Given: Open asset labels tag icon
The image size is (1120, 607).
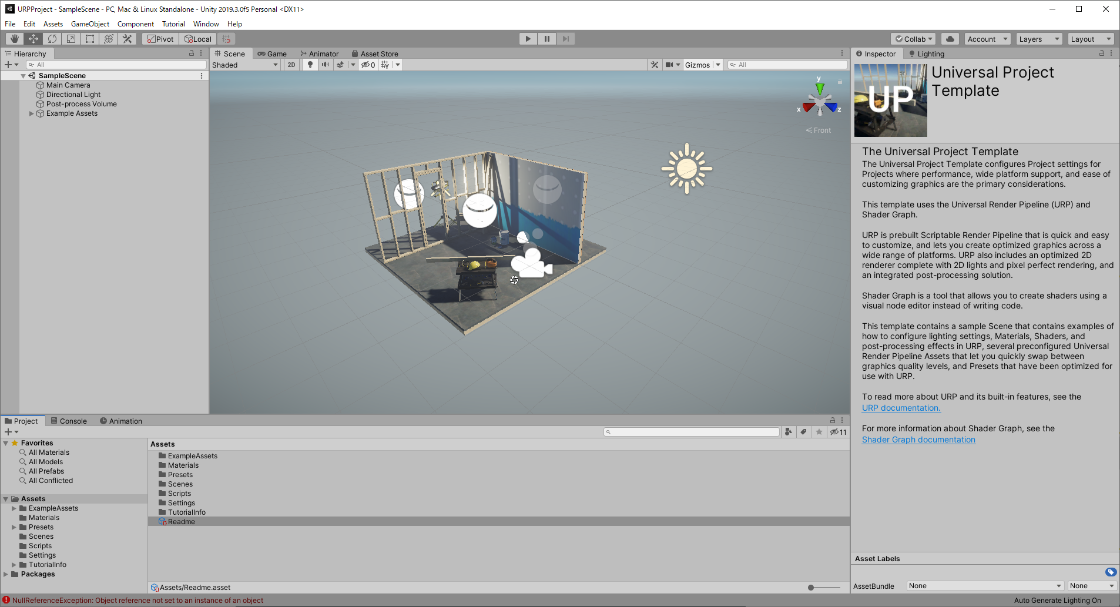Looking at the screenshot, I should pyautogui.click(x=1111, y=572).
